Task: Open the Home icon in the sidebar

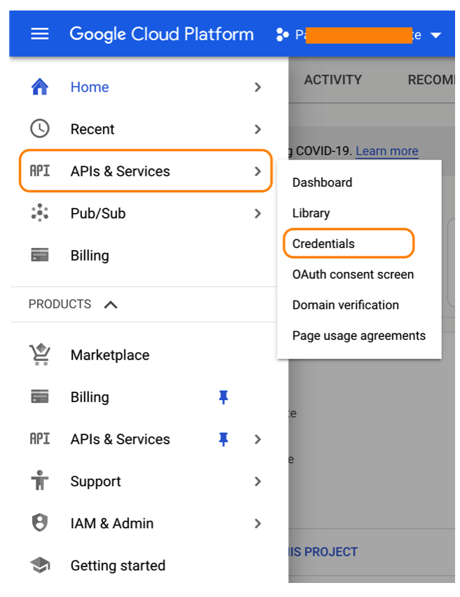Action: tap(40, 87)
